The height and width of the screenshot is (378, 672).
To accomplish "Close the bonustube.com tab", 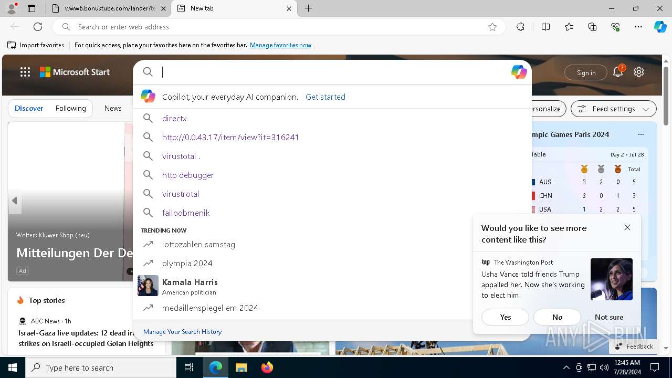I will pyautogui.click(x=163, y=8).
